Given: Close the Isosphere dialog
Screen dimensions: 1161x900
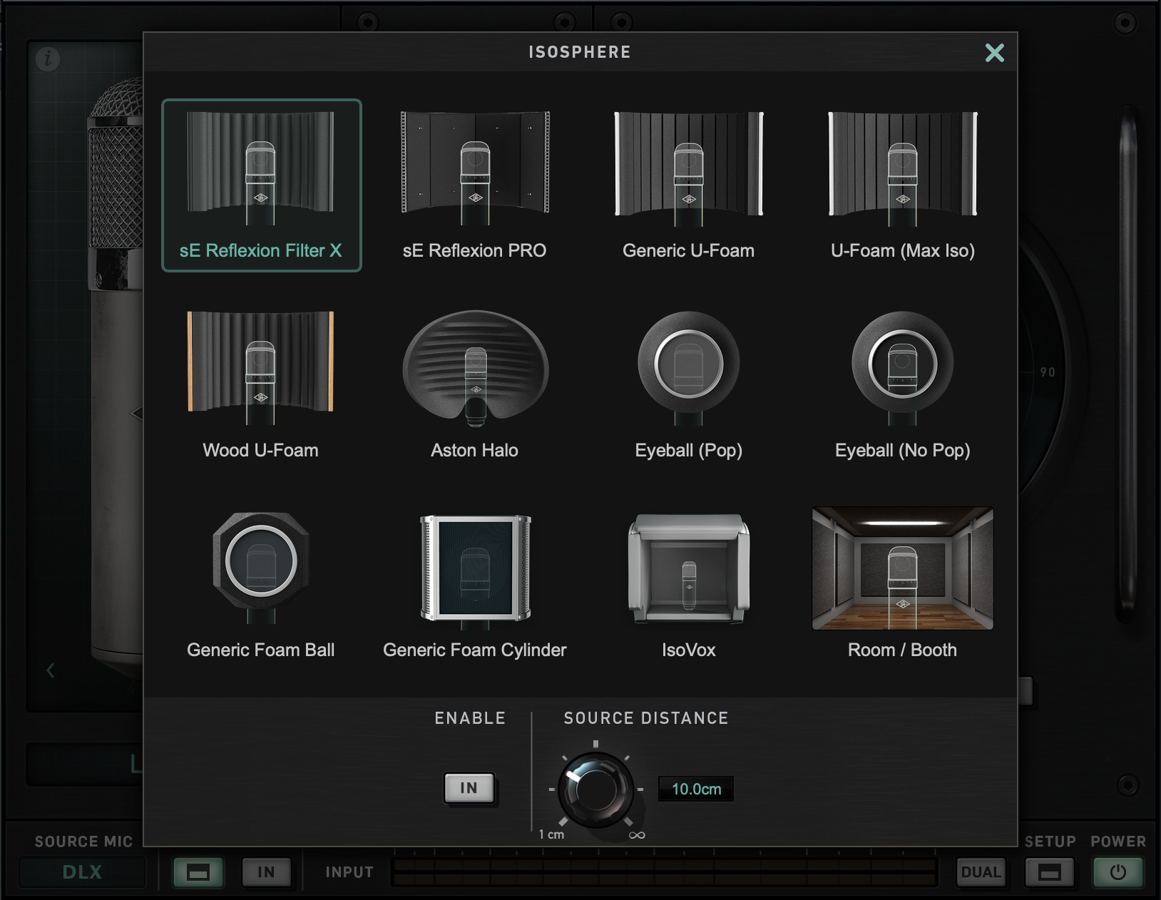Looking at the screenshot, I should click(994, 53).
